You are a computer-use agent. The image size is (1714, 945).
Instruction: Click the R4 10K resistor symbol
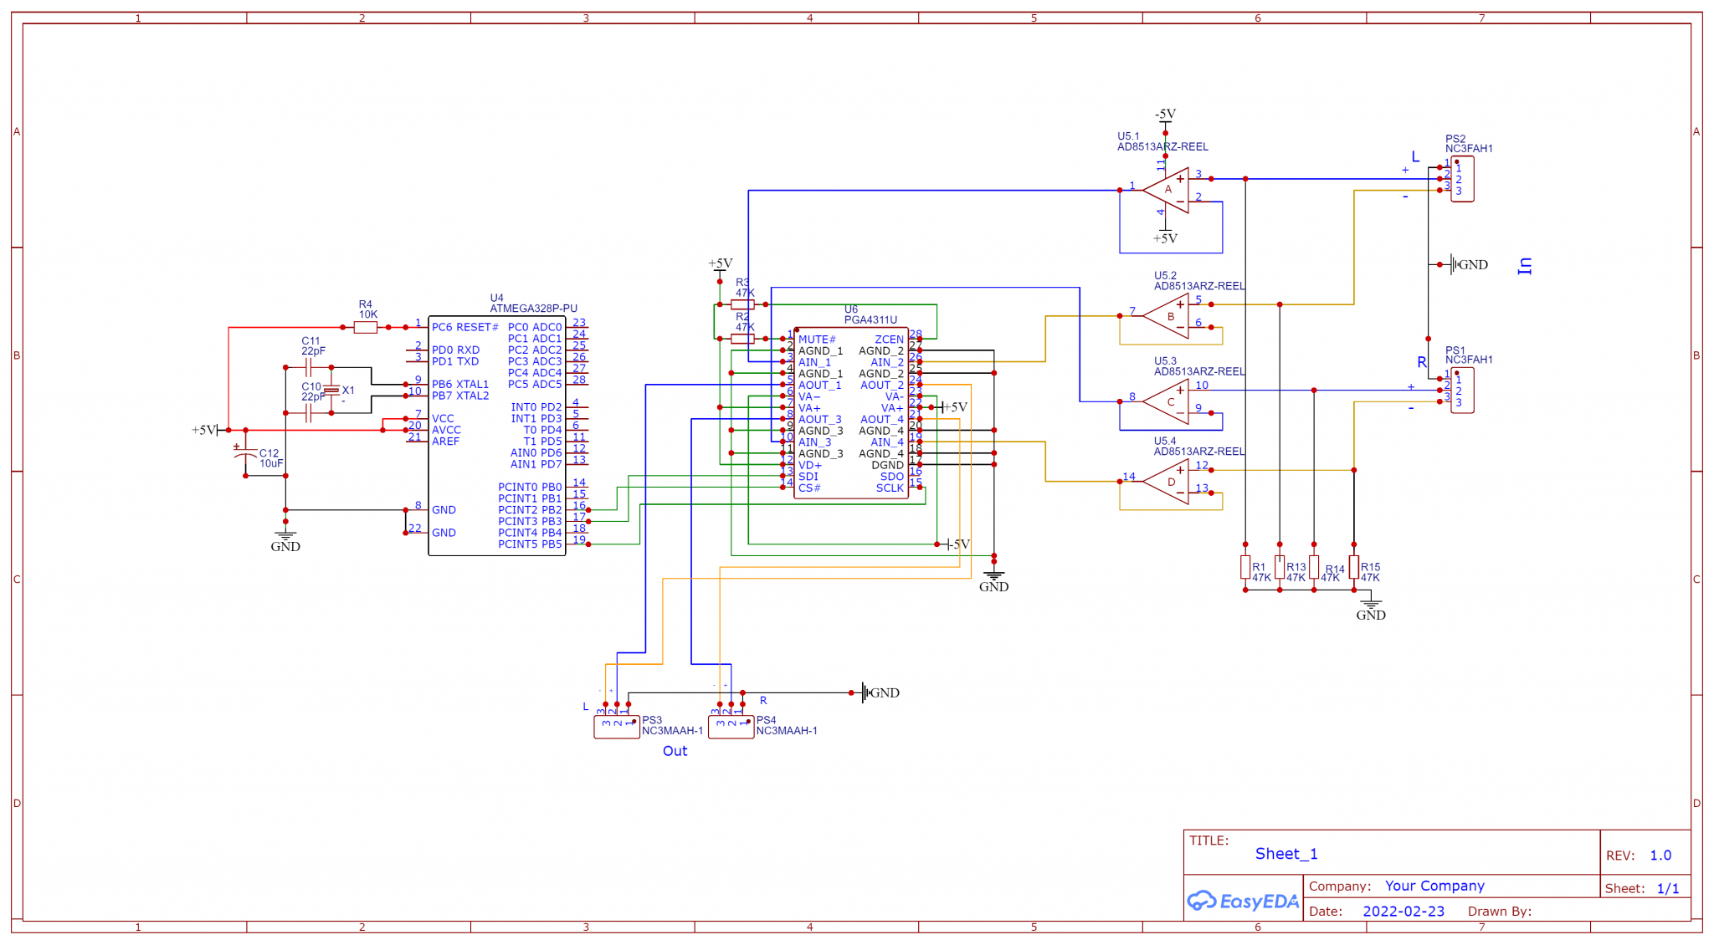click(x=366, y=327)
